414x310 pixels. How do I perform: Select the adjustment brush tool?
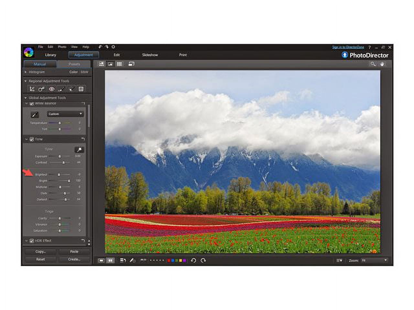click(61, 89)
